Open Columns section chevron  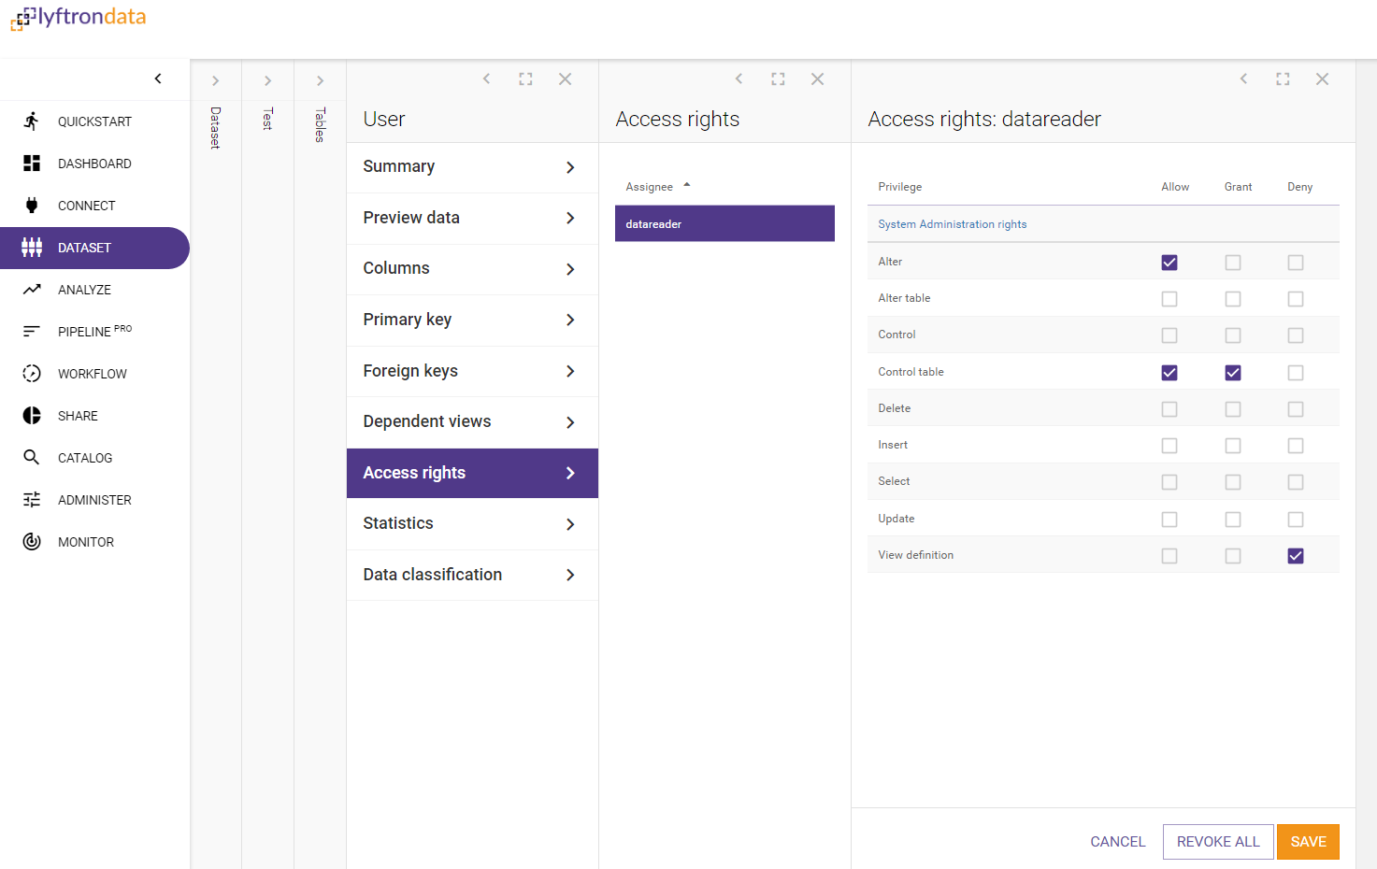click(570, 269)
